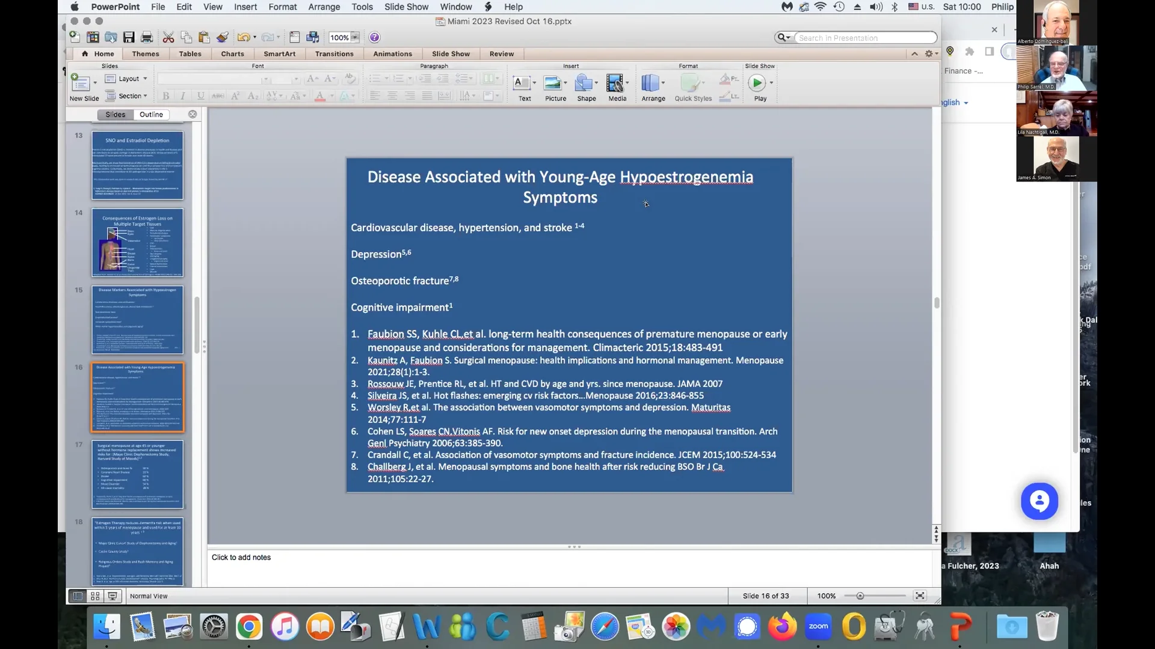The width and height of the screenshot is (1155, 649).
Task: Open the Slide Show menu bar item
Action: (406, 7)
